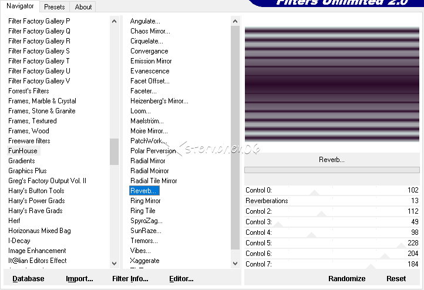Select the Ring Mirror filter
The width and height of the screenshot is (424, 290).
[146, 201]
